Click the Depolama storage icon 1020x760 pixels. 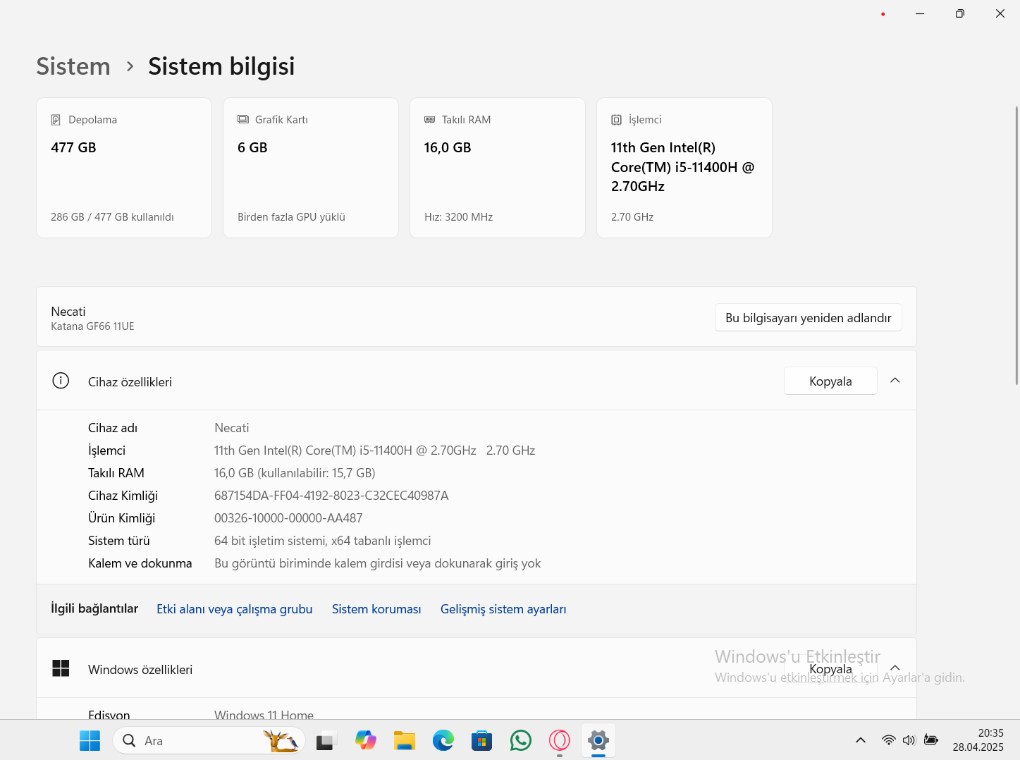pyautogui.click(x=56, y=120)
